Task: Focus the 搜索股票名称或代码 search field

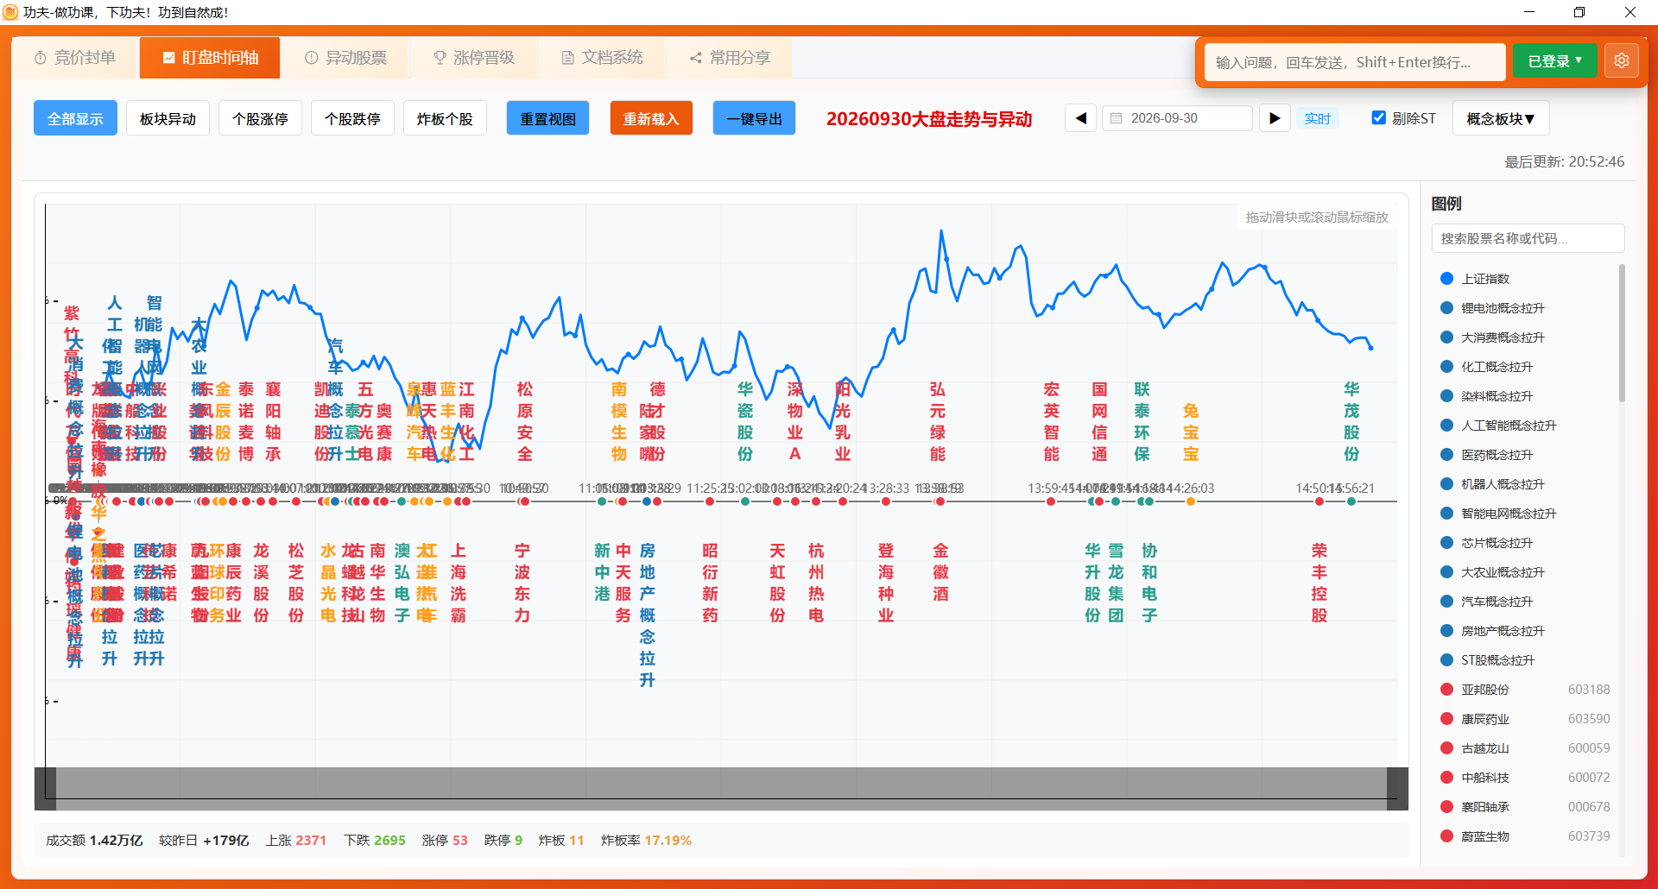Action: [1528, 238]
